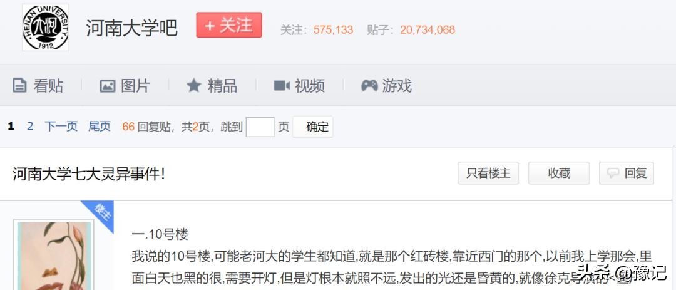
Task: Confirm page jump with 确定 button
Action: [313, 127]
